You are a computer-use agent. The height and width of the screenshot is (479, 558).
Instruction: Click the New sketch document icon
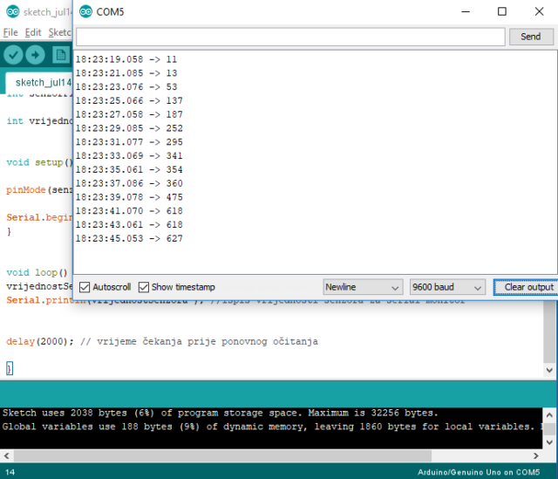(60, 54)
